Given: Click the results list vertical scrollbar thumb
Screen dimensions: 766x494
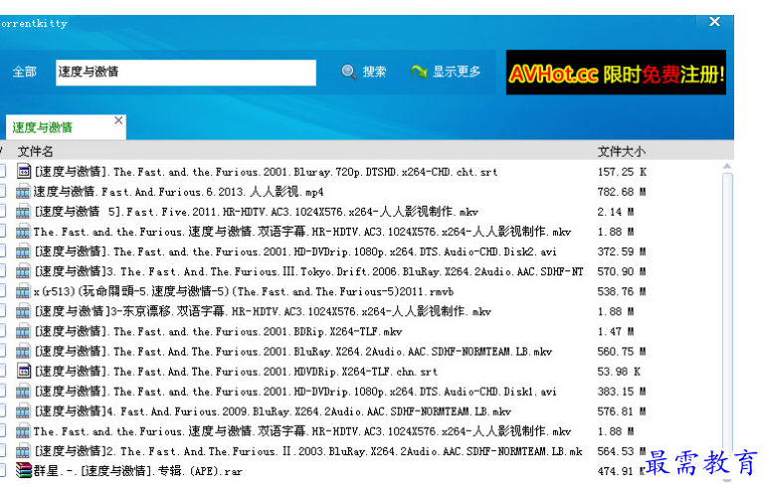Looking at the screenshot, I should [x=727, y=312].
